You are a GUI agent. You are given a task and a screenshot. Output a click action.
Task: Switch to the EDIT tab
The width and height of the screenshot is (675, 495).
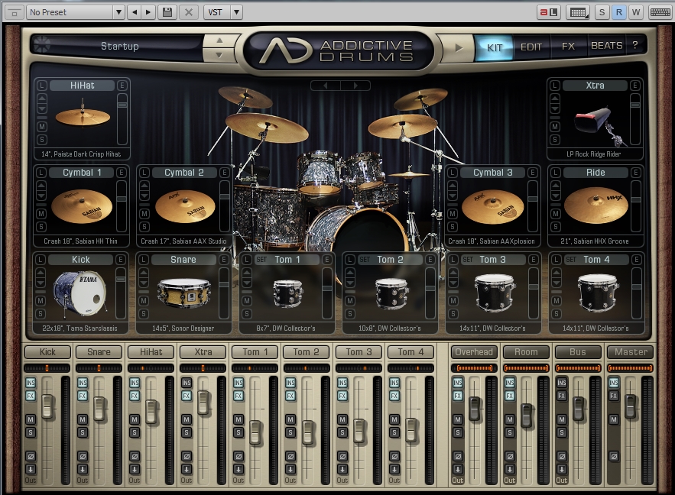click(x=531, y=47)
